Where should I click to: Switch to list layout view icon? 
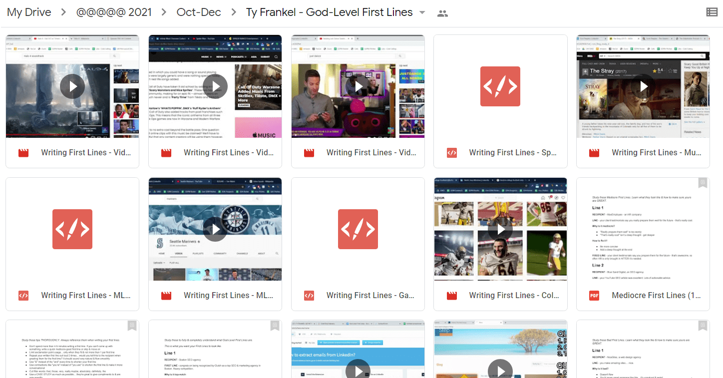[712, 12]
